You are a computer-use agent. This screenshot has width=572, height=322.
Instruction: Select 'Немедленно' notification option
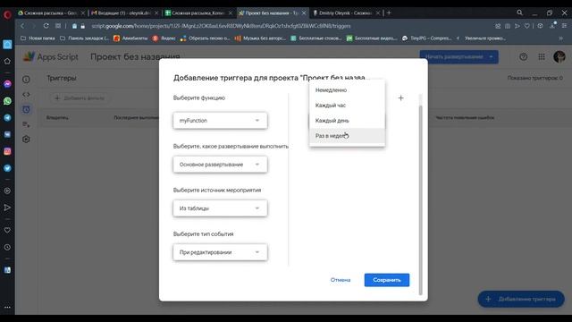[347, 89]
